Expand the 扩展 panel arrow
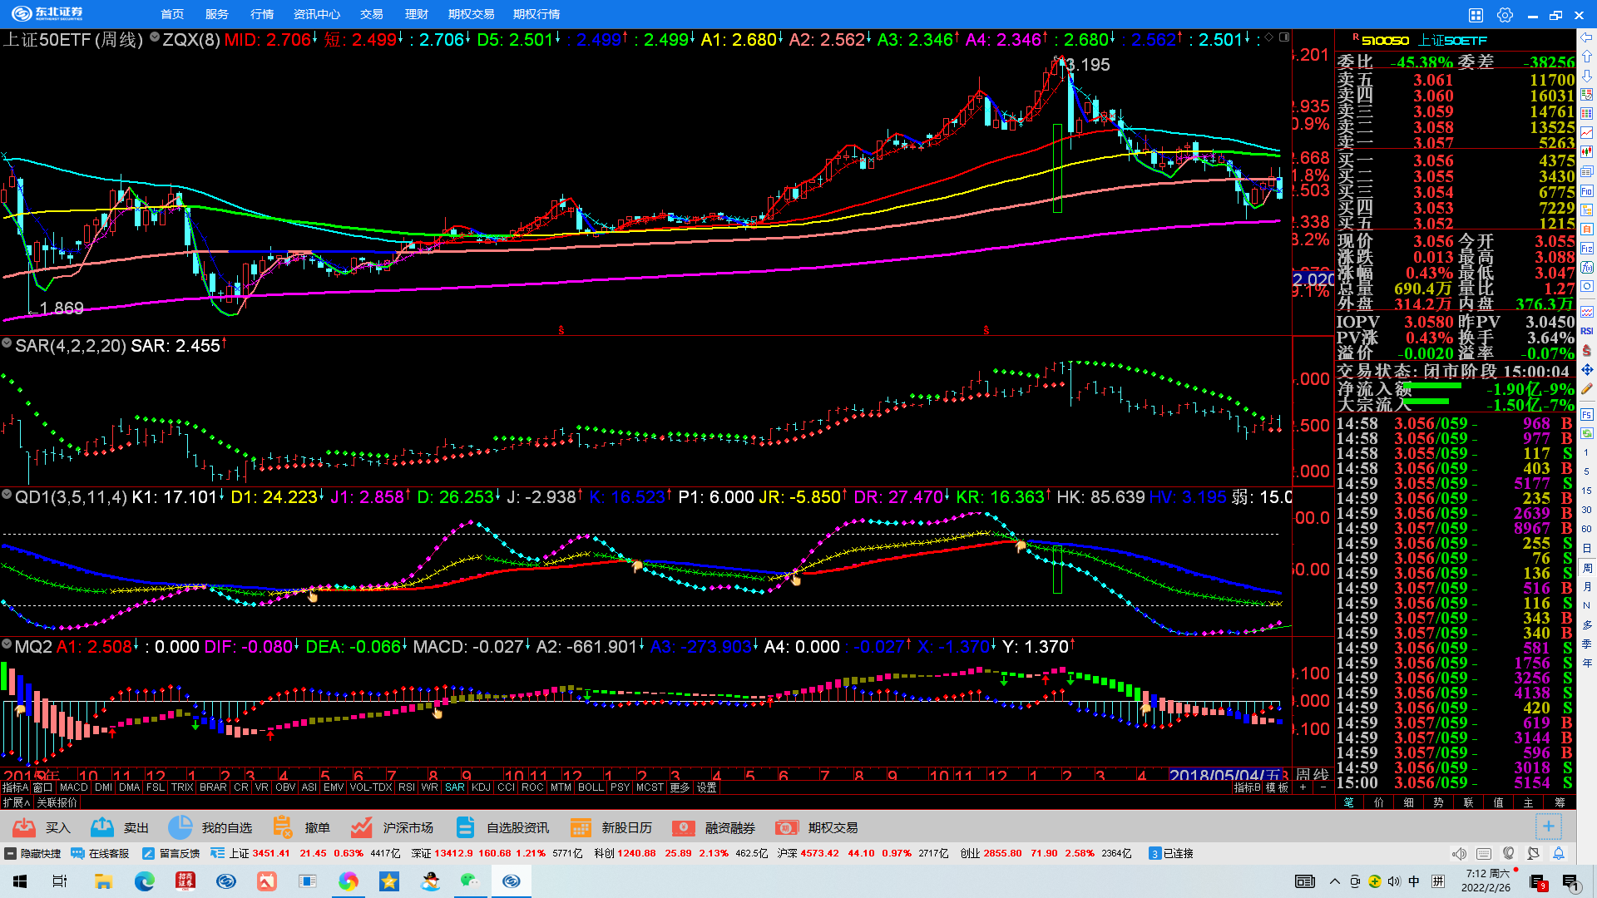Image resolution: width=1597 pixels, height=898 pixels. (16, 802)
